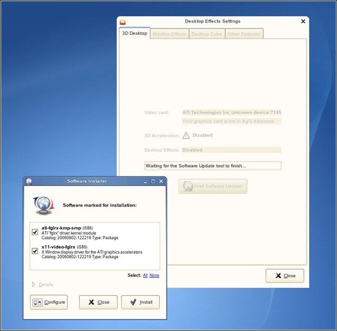Open the Other Features tab
The width and height of the screenshot is (337, 331).
pos(244,34)
